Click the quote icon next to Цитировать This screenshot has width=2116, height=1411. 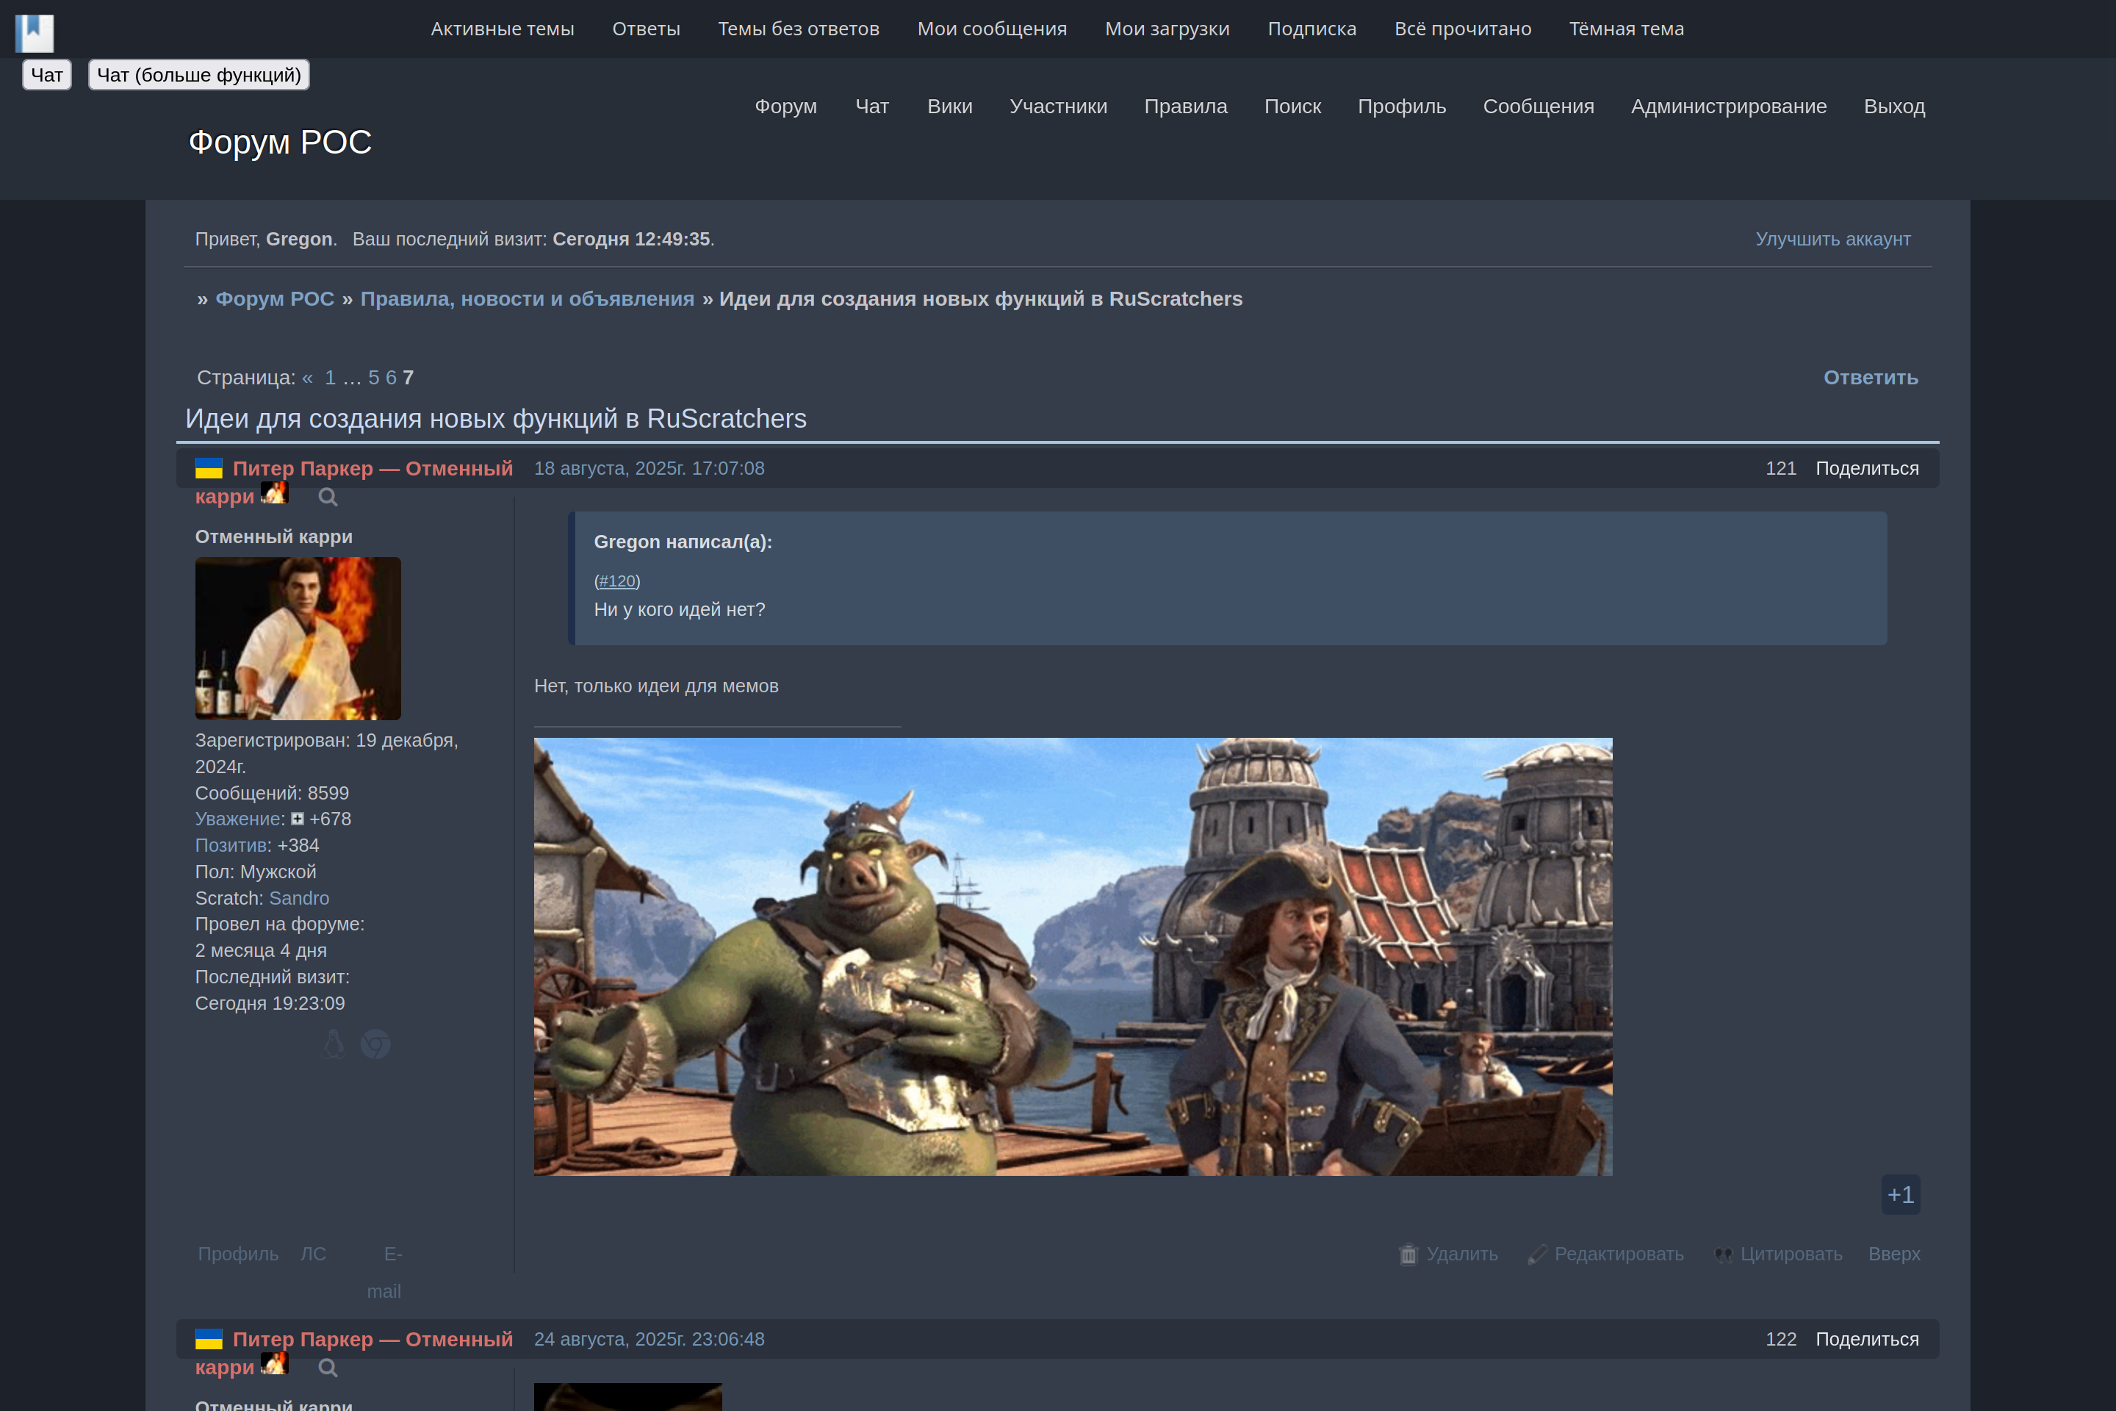tap(1723, 1254)
